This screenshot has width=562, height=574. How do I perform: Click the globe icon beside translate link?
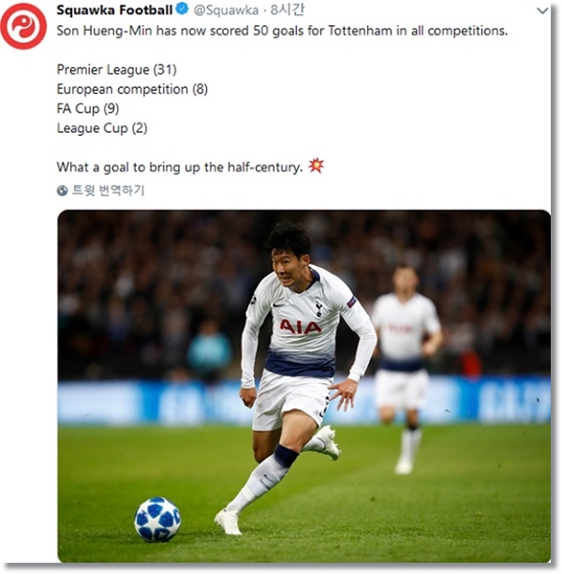tap(62, 190)
